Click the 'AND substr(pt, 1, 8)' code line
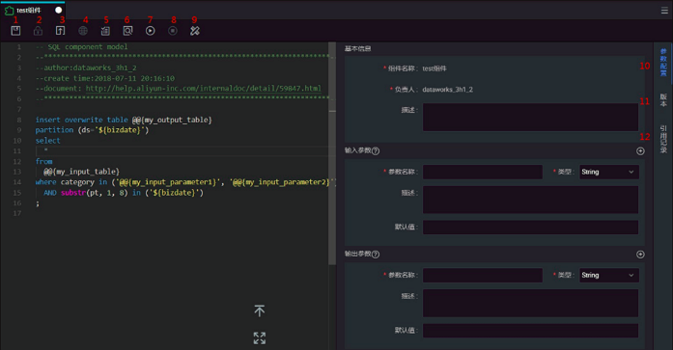This screenshot has height=350, width=673. pos(124,192)
